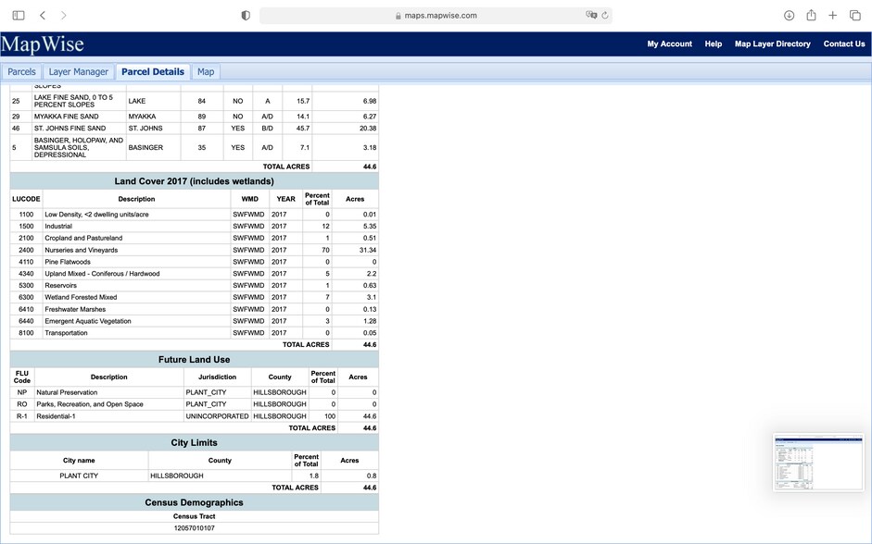
Task: Open the screenshot thumbnail preview
Action: point(818,462)
